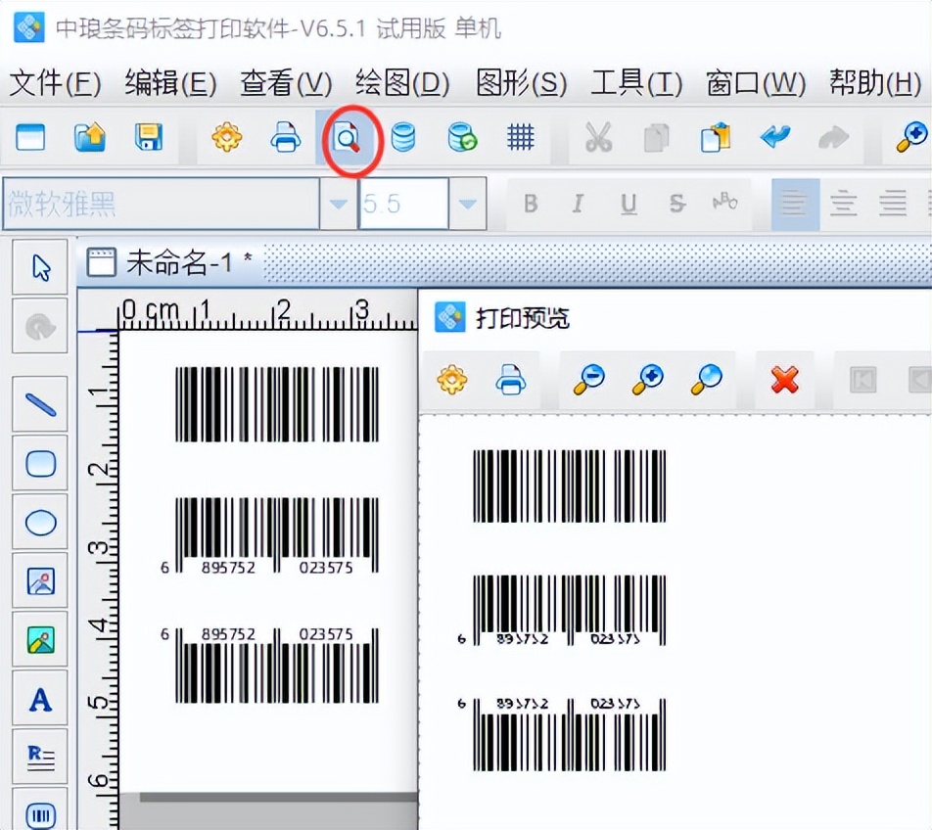The height and width of the screenshot is (830, 932).
Task: Toggle Underline formatting
Action: click(x=629, y=204)
